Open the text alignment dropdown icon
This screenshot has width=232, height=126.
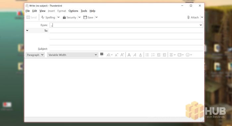click(x=172, y=55)
